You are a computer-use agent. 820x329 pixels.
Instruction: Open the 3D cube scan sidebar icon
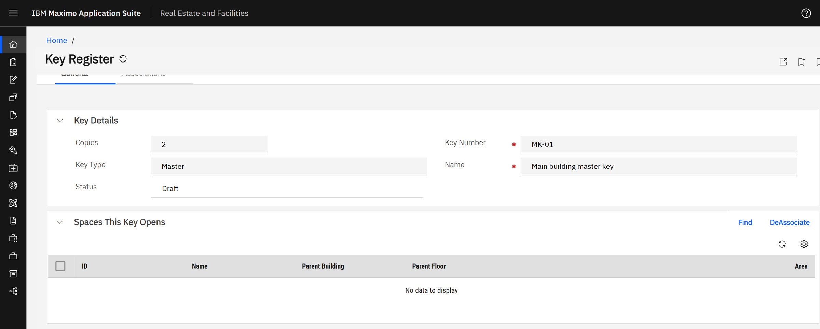coord(13,203)
